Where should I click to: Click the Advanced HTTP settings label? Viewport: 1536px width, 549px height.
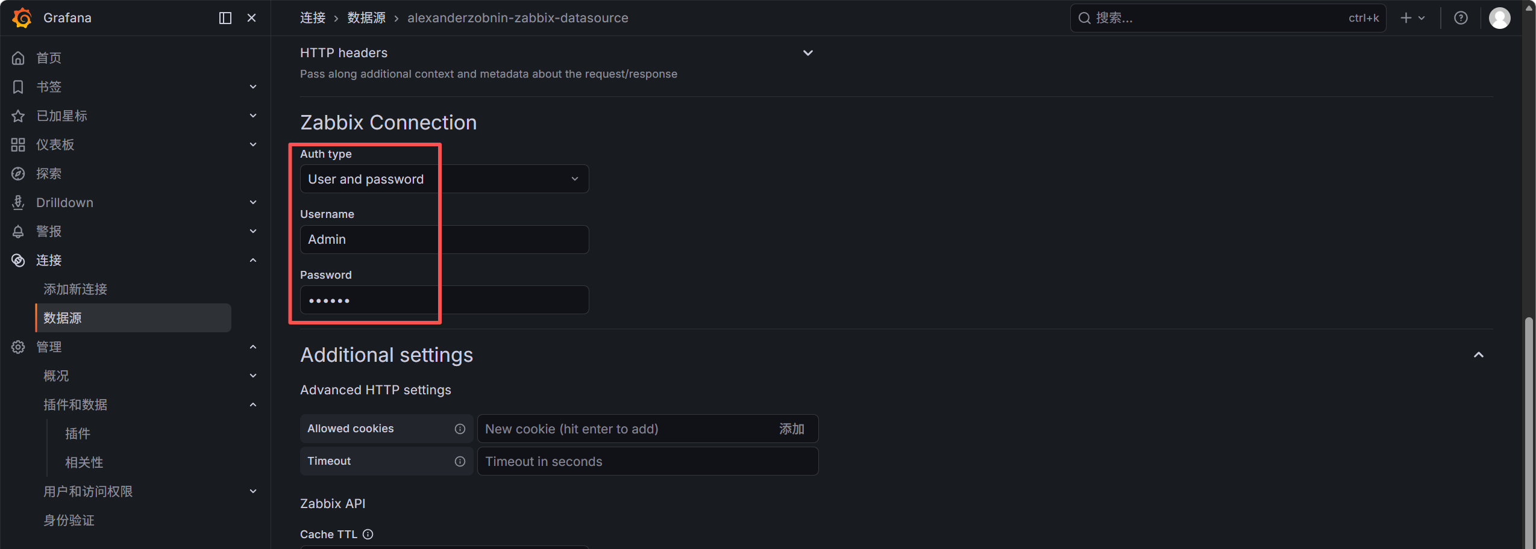pos(375,390)
